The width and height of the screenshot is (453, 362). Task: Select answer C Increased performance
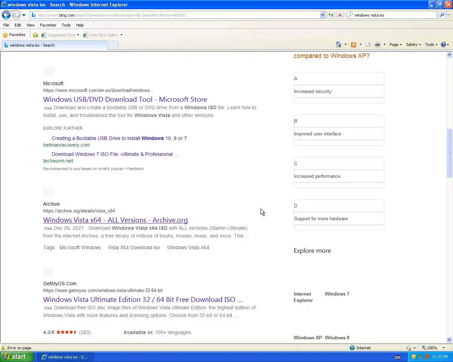click(x=339, y=173)
